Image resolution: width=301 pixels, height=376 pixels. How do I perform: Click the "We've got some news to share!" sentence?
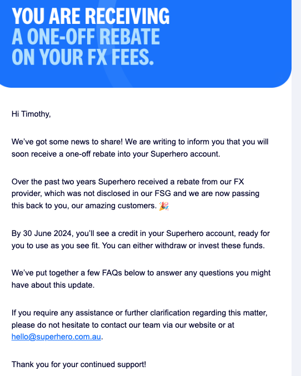67,142
